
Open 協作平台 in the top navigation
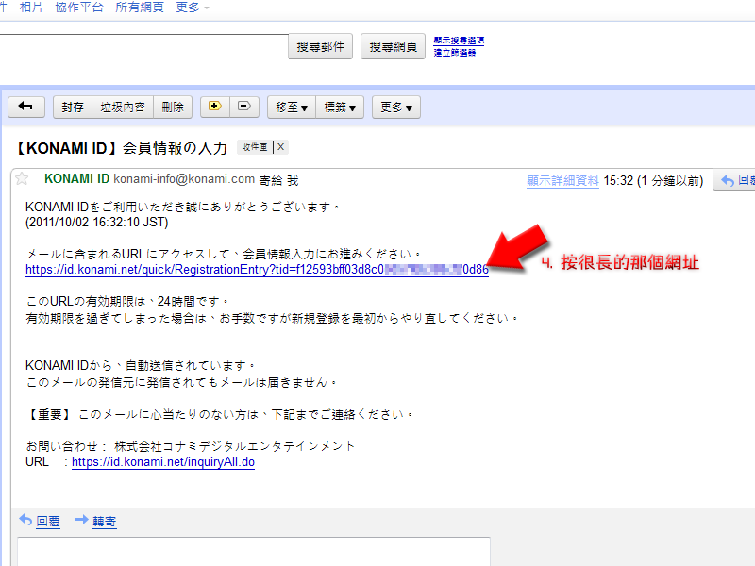(79, 8)
